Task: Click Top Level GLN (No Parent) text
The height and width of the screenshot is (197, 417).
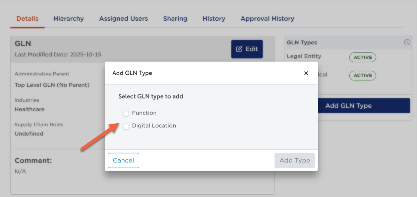Action: coord(52,85)
